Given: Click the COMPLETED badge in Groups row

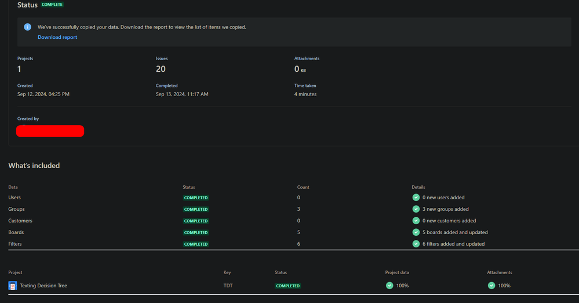Looking at the screenshot, I should [196, 209].
